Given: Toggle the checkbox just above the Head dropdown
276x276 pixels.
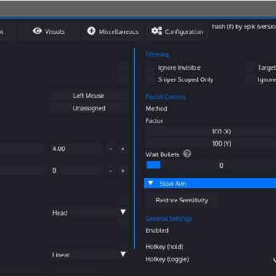Looking at the screenshot, I should [x=123, y=200].
